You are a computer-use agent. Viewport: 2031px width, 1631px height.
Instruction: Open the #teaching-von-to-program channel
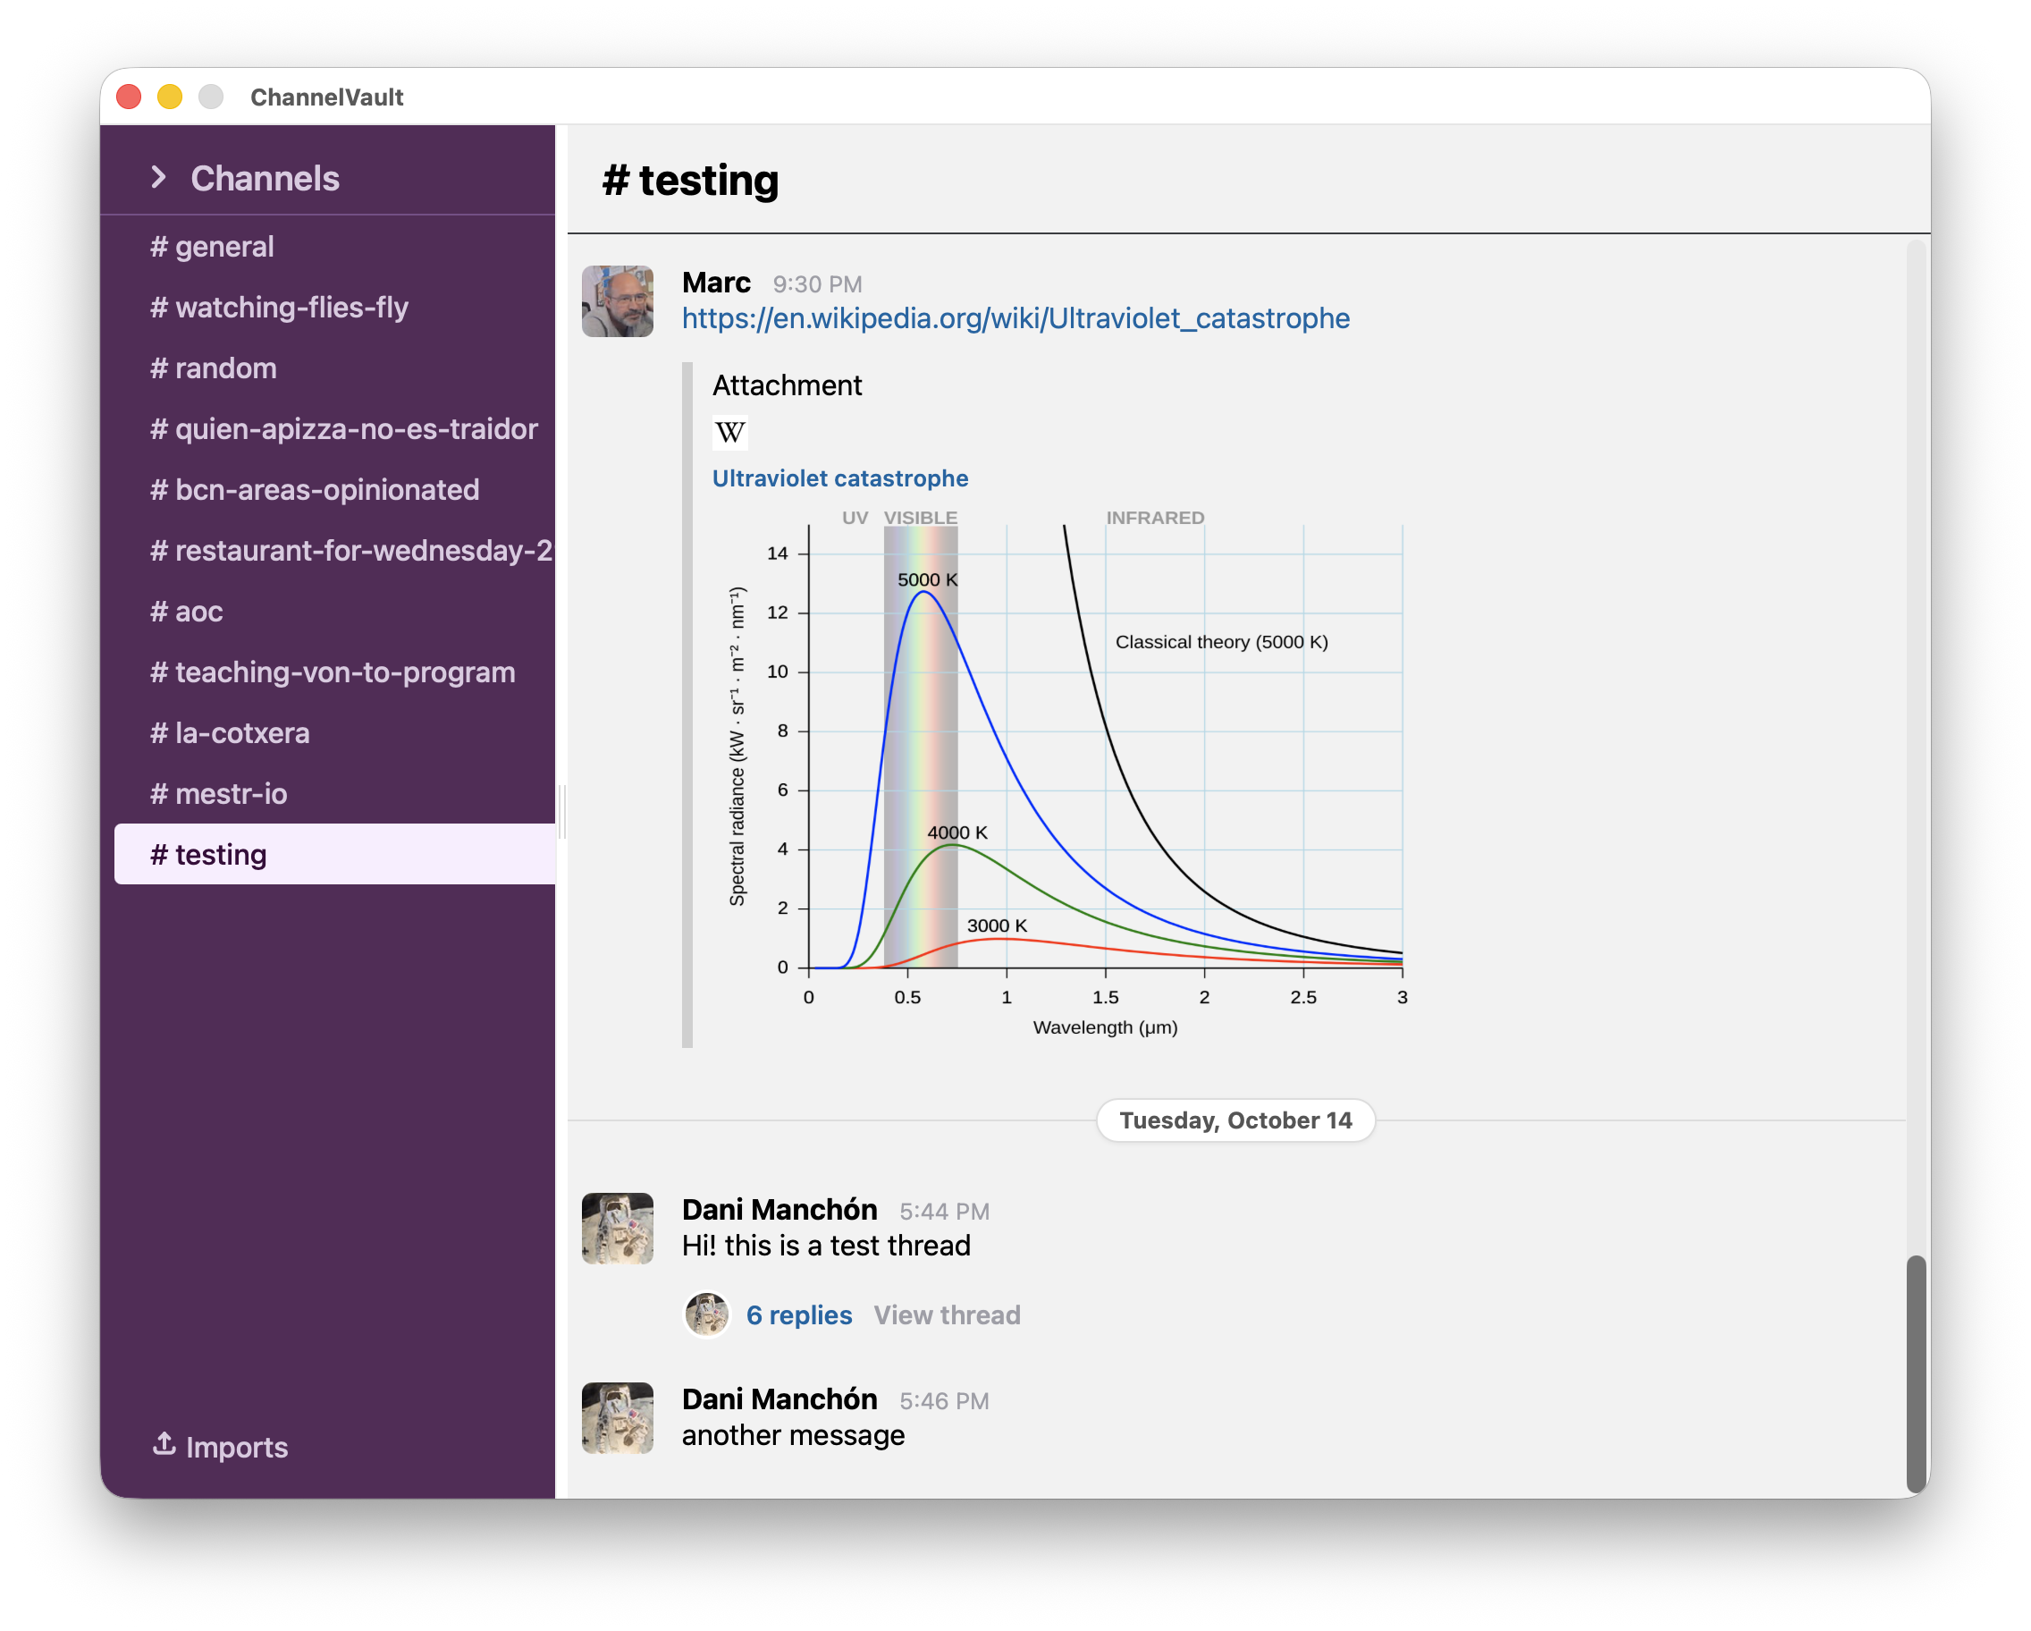328,672
